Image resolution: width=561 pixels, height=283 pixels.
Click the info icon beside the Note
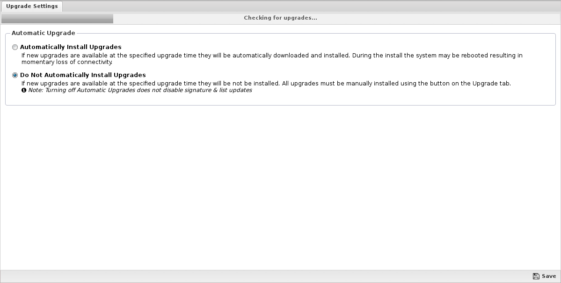tap(23, 90)
